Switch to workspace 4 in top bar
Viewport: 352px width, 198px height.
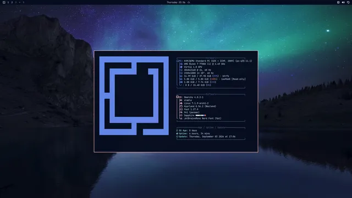[x=20, y=2]
